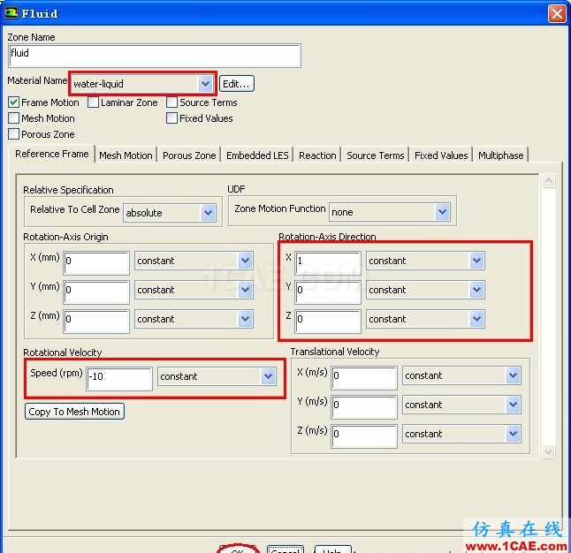Click the Cancel button
Image resolution: width=571 pixels, height=553 pixels.
[x=285, y=549]
